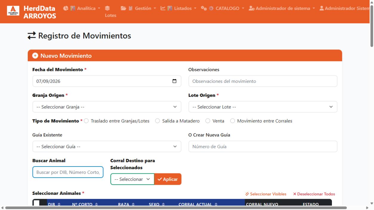Open the Guía Existente dropdown

tap(107, 147)
